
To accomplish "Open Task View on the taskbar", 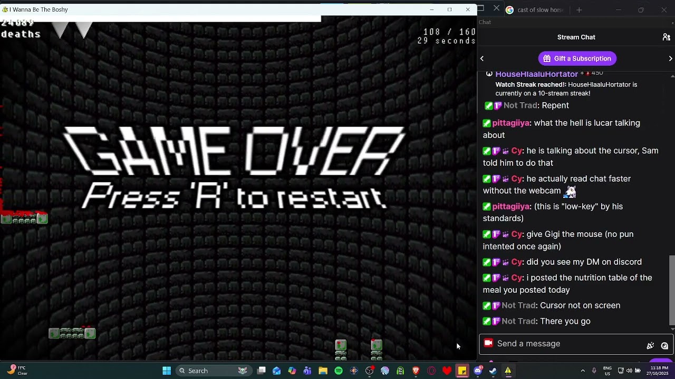I will coord(261,371).
